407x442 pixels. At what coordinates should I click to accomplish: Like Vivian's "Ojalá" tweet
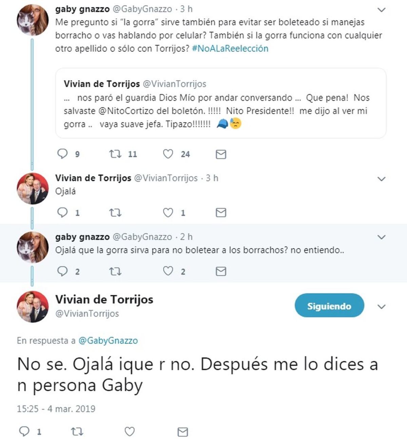click(168, 213)
